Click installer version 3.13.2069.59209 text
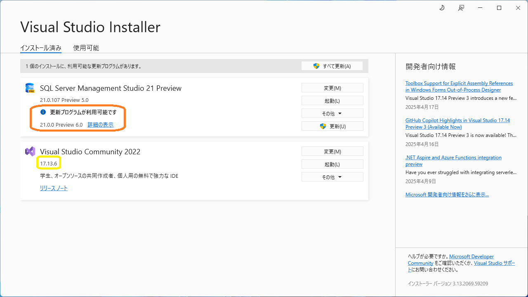528x297 pixels. tap(448, 284)
